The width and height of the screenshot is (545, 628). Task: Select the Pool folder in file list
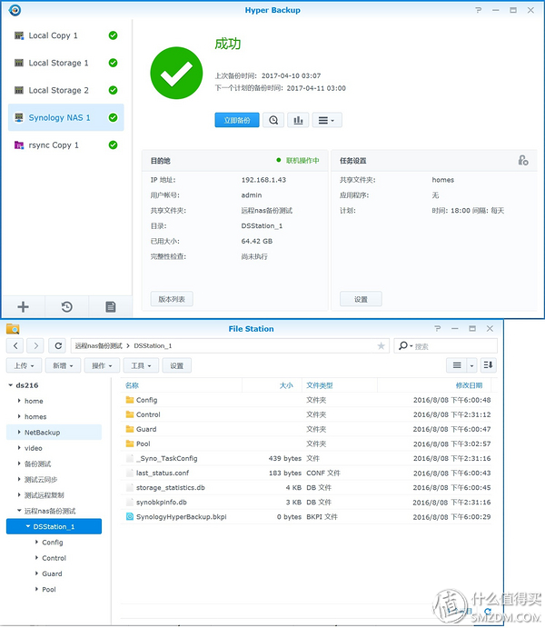click(x=306, y=444)
